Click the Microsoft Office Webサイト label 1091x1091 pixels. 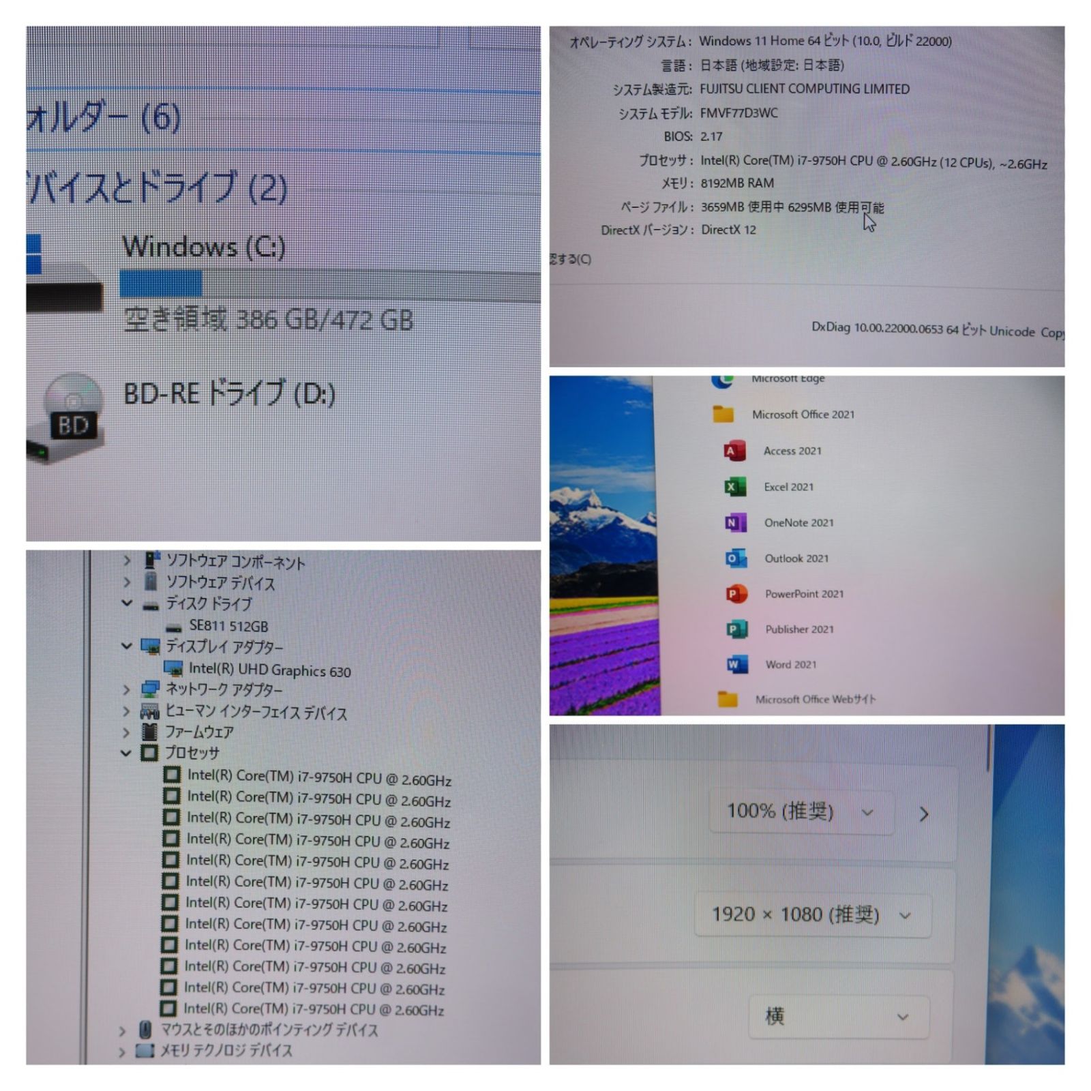(816, 700)
